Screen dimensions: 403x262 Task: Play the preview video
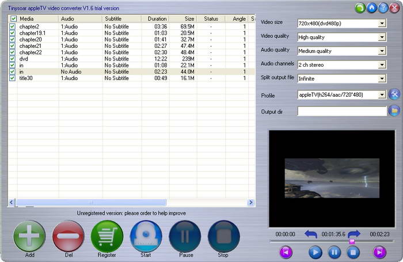pyautogui.click(x=315, y=252)
